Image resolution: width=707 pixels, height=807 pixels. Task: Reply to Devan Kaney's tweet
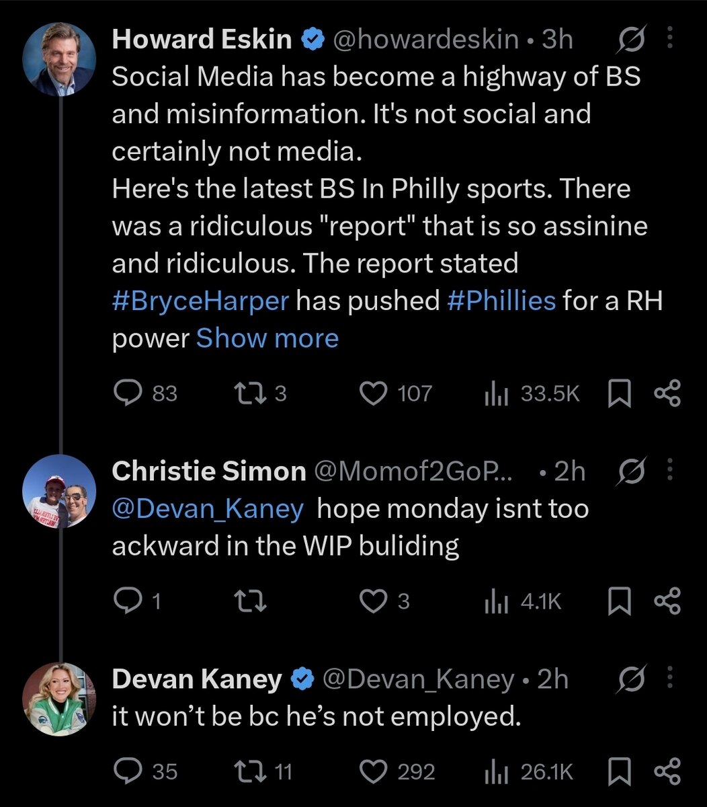[125, 771]
